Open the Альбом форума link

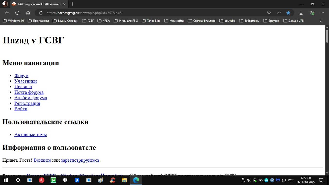click(31, 98)
